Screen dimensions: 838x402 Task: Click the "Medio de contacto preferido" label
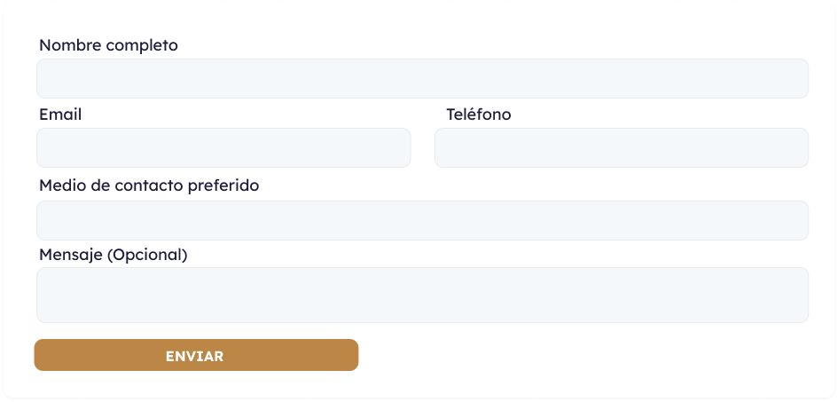click(x=149, y=185)
